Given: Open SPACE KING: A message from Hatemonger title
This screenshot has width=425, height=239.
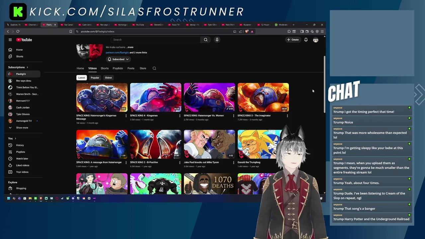Looking at the screenshot, I should click(x=99, y=162).
